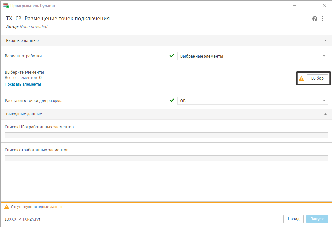Viewport: 332px width, 227px height.
Task: Click the Список НЕотработанных элементов output field
Action: coord(166,135)
